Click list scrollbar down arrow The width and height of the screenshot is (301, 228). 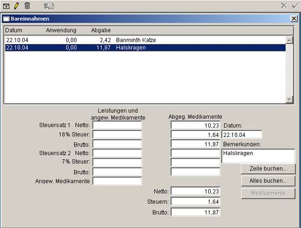[289, 100]
